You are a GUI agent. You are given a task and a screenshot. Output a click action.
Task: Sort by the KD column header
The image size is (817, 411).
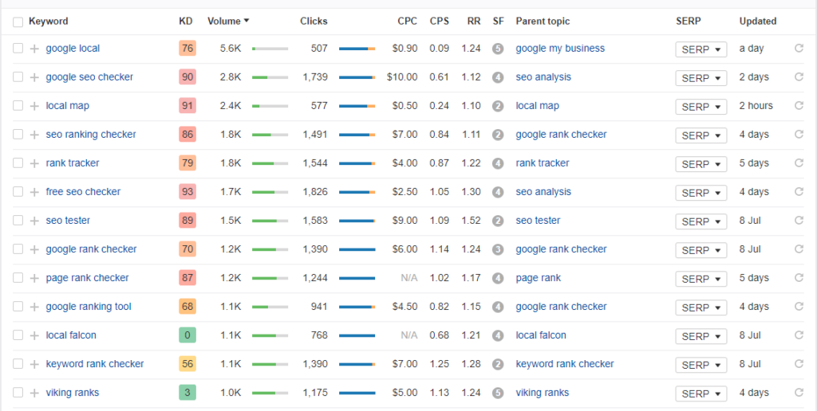tap(186, 22)
